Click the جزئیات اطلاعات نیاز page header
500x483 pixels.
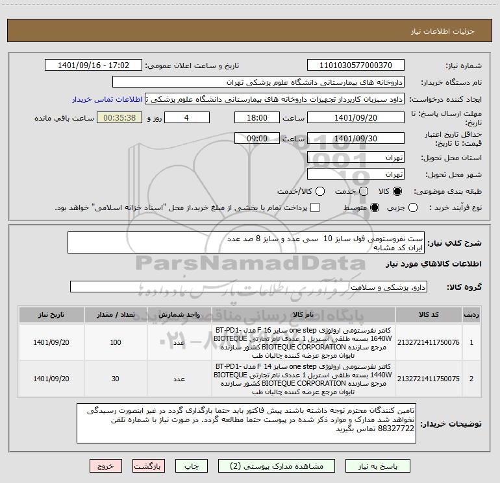[x=443, y=31]
